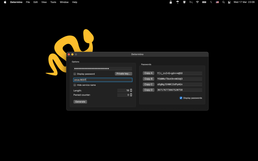The height and width of the screenshot is (161, 258).
Task: Click the umbrella icon in the menu bar
Action: click(178, 2)
